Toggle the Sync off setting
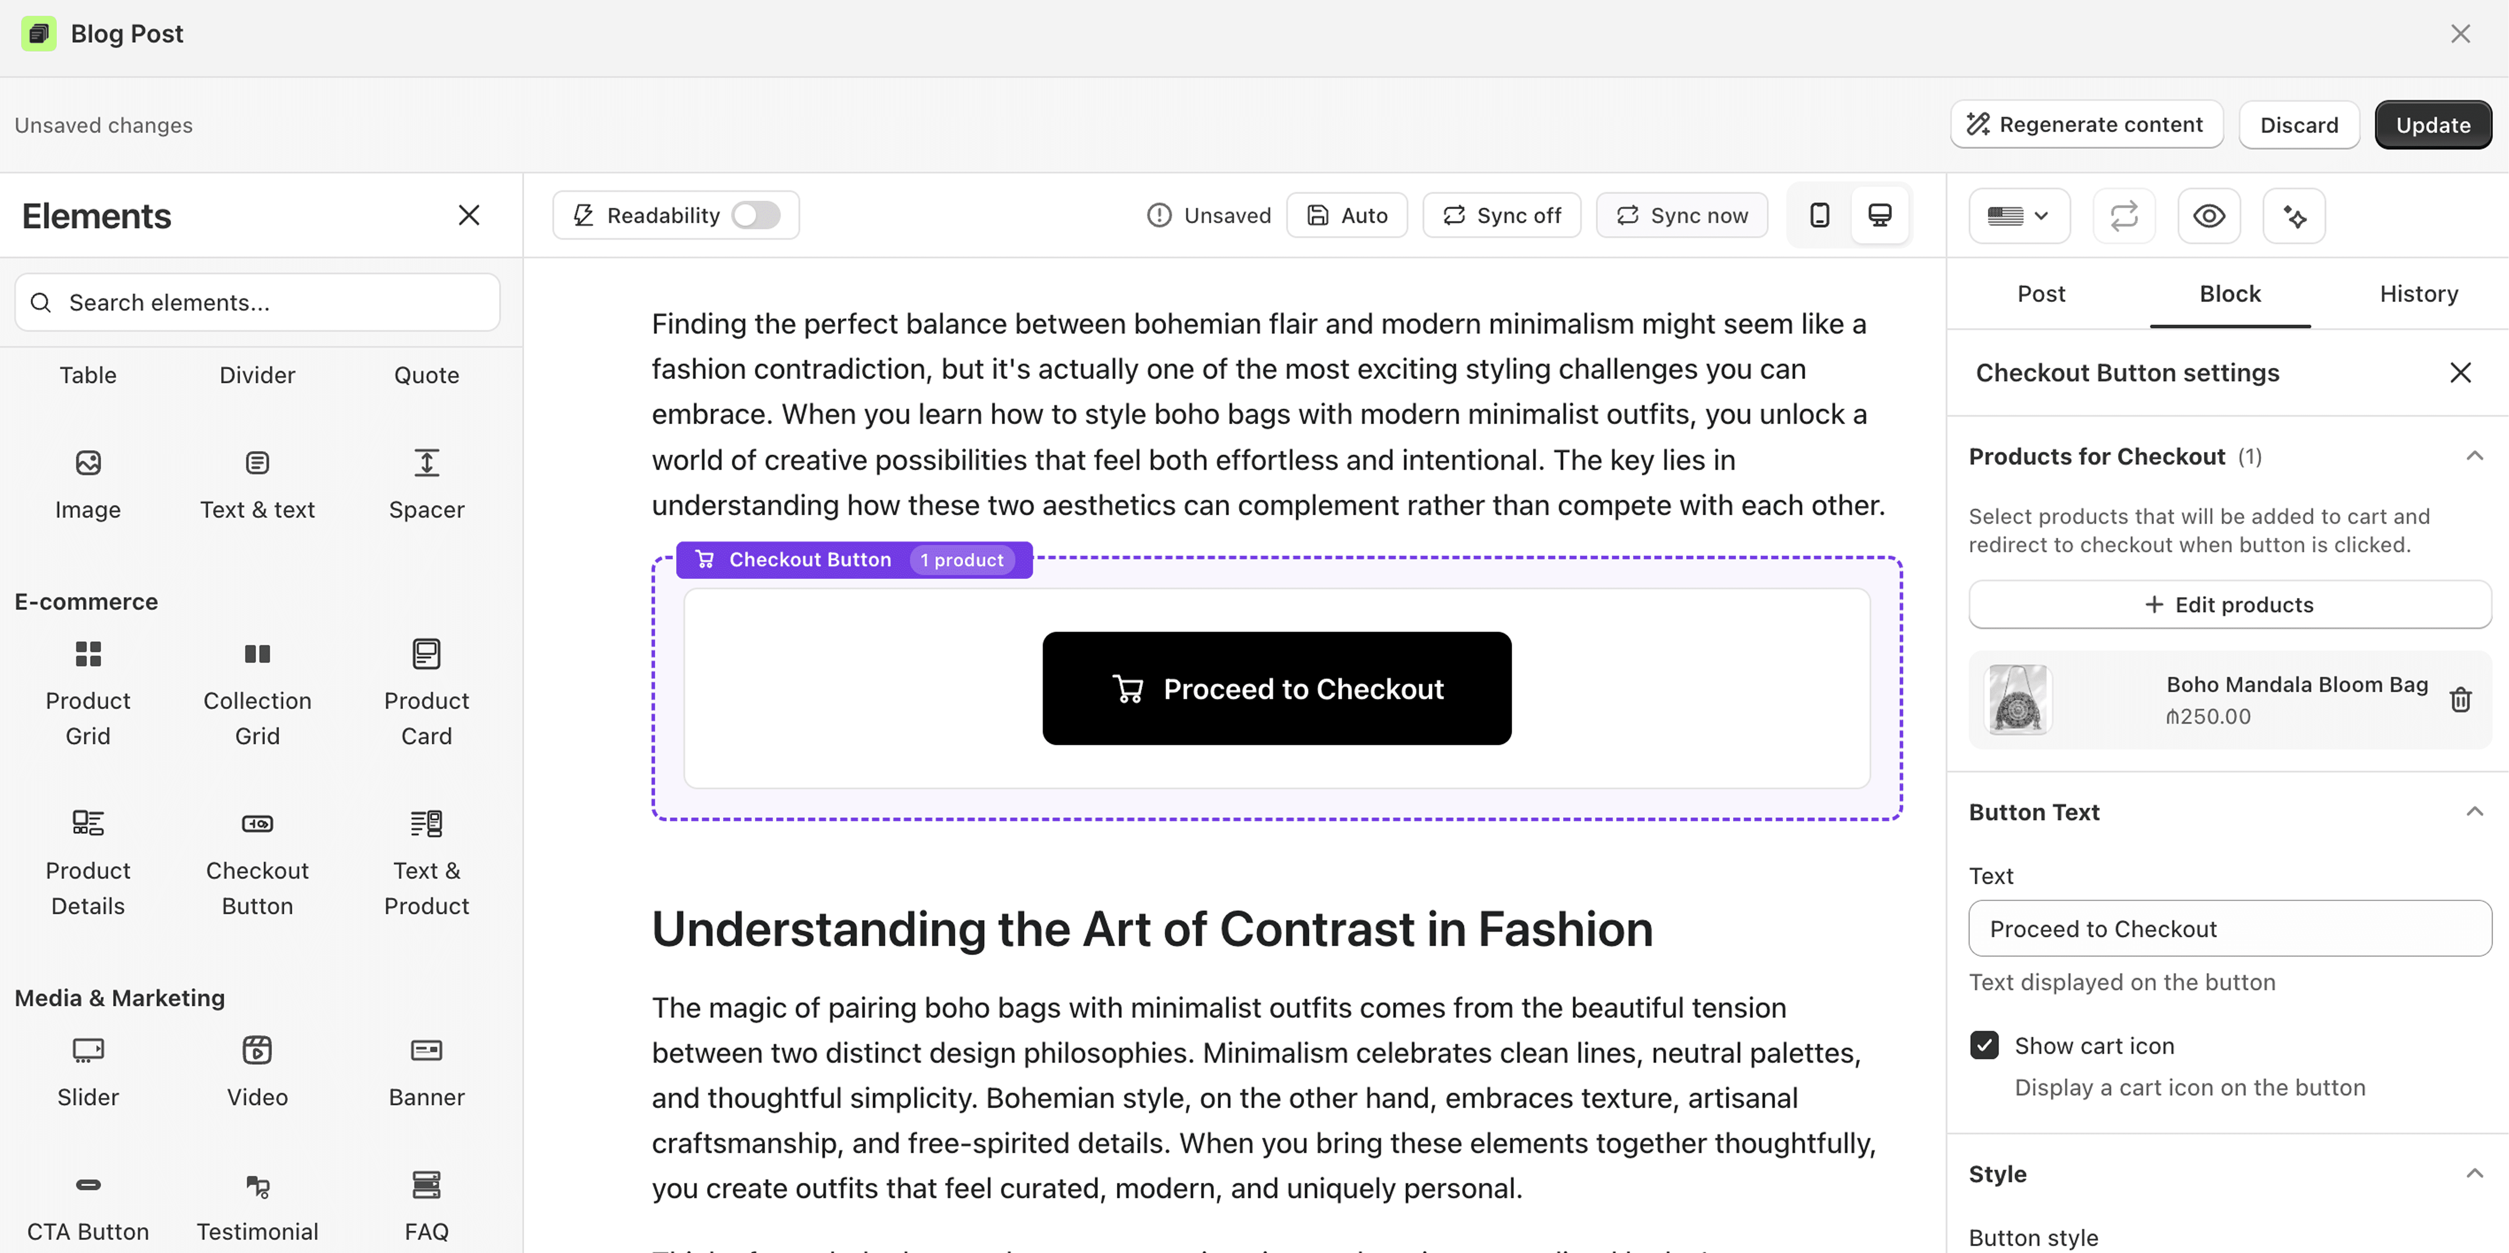The image size is (2509, 1253). pos(1502,215)
